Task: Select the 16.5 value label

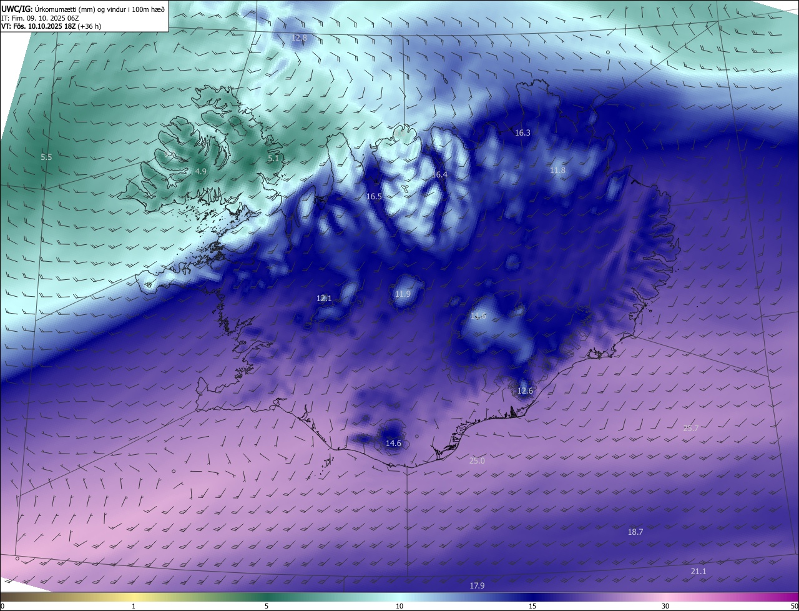Action: (x=374, y=197)
